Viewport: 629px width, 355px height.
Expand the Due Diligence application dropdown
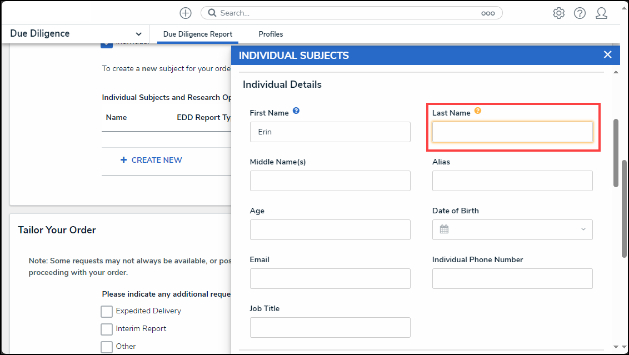pyautogui.click(x=138, y=34)
